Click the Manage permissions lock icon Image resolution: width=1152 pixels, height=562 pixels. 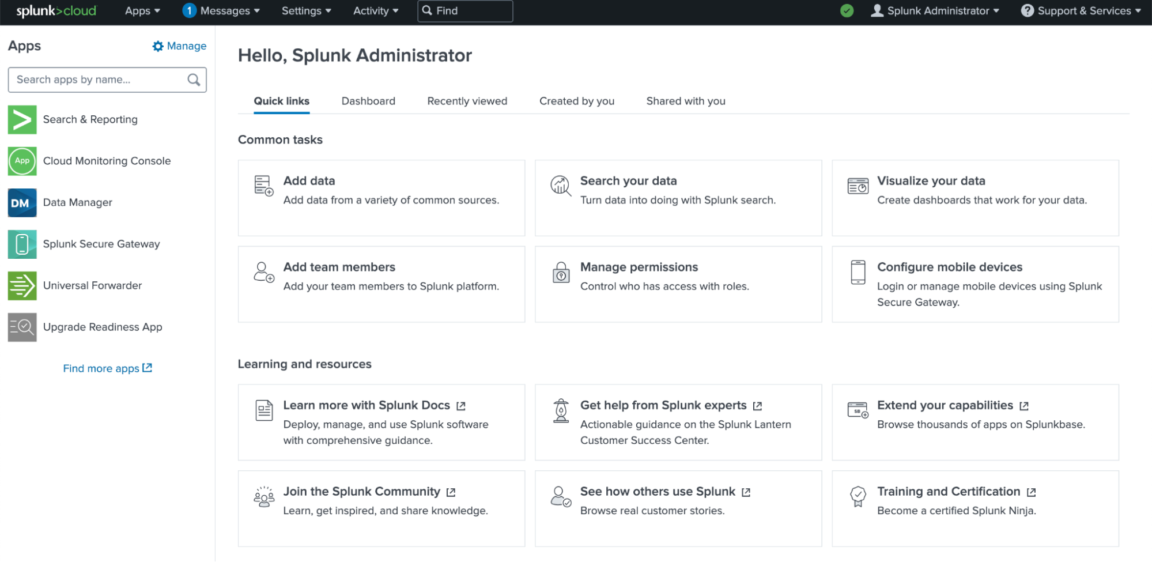tap(561, 272)
